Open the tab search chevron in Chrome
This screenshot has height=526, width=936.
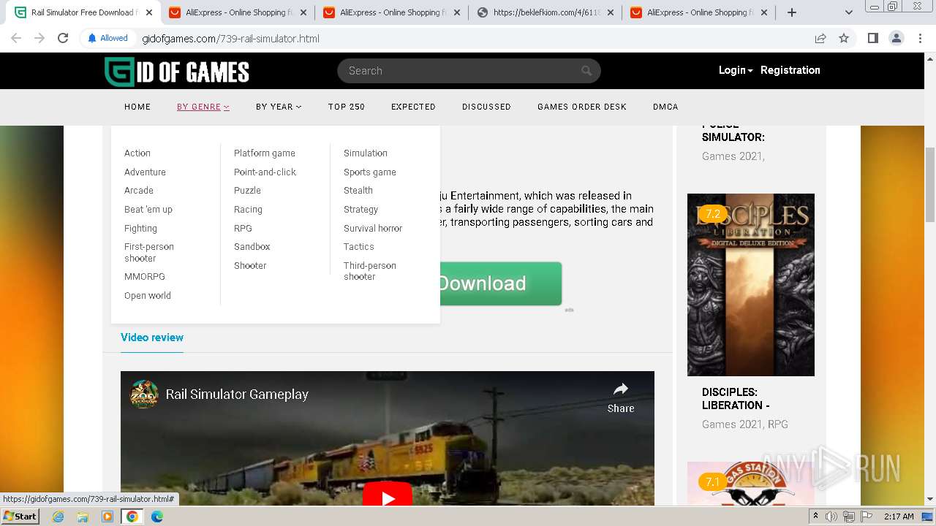849,12
